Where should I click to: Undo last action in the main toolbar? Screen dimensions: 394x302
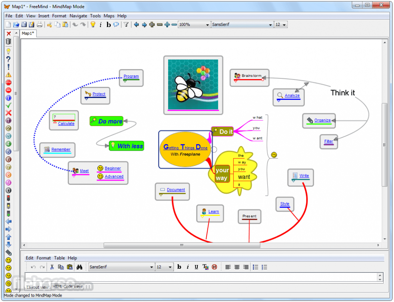point(75,25)
